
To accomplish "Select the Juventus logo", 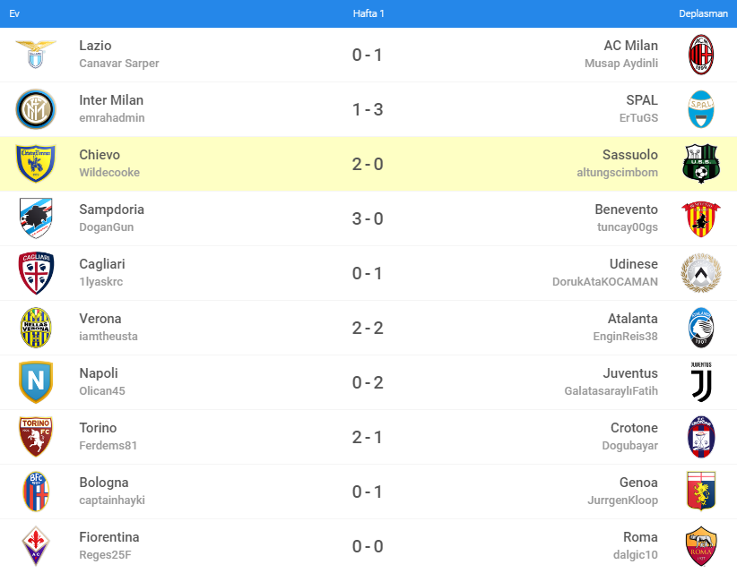I will pyautogui.click(x=701, y=382).
